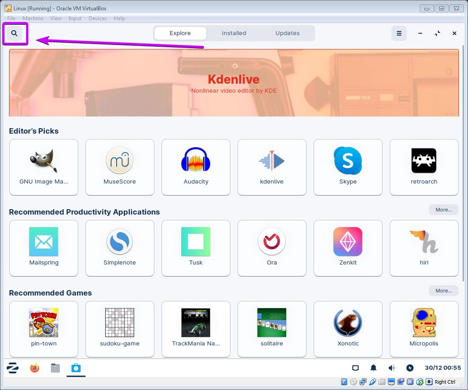Select the Simplenote app card

(x=120, y=248)
